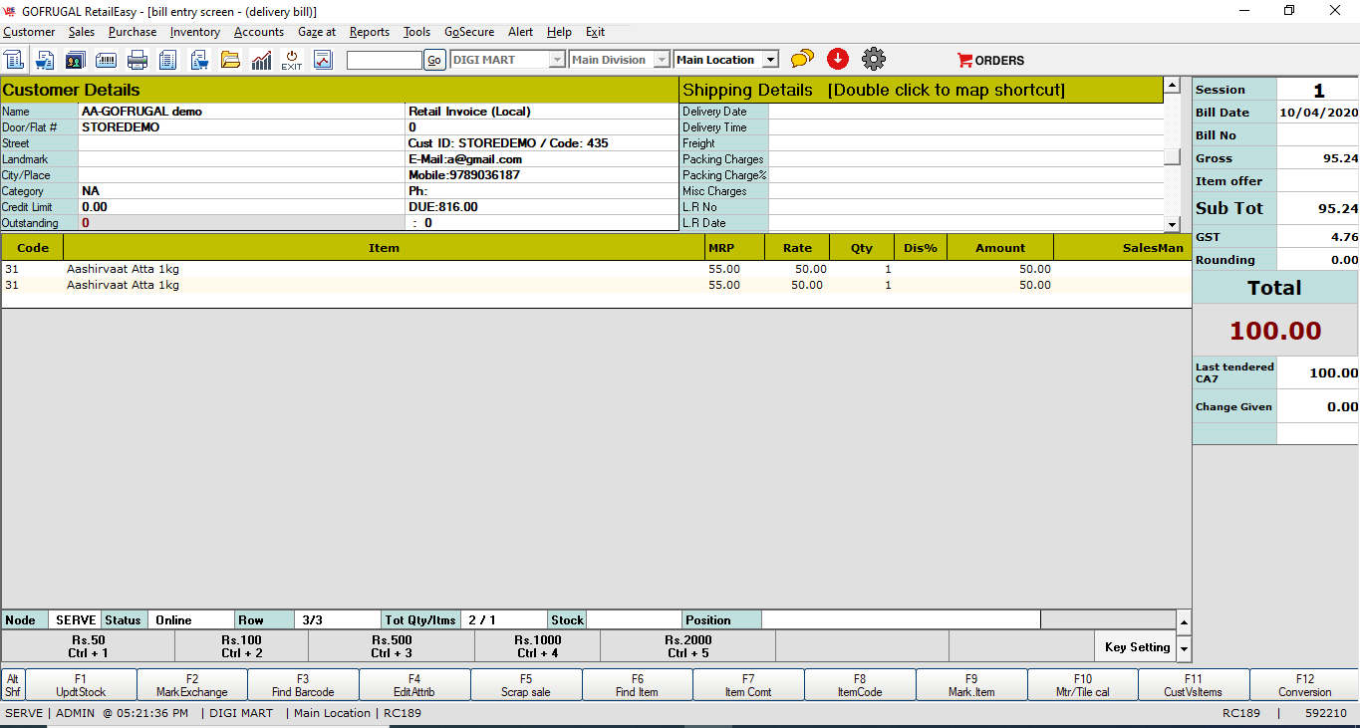Open the Inventory menu

tap(194, 32)
